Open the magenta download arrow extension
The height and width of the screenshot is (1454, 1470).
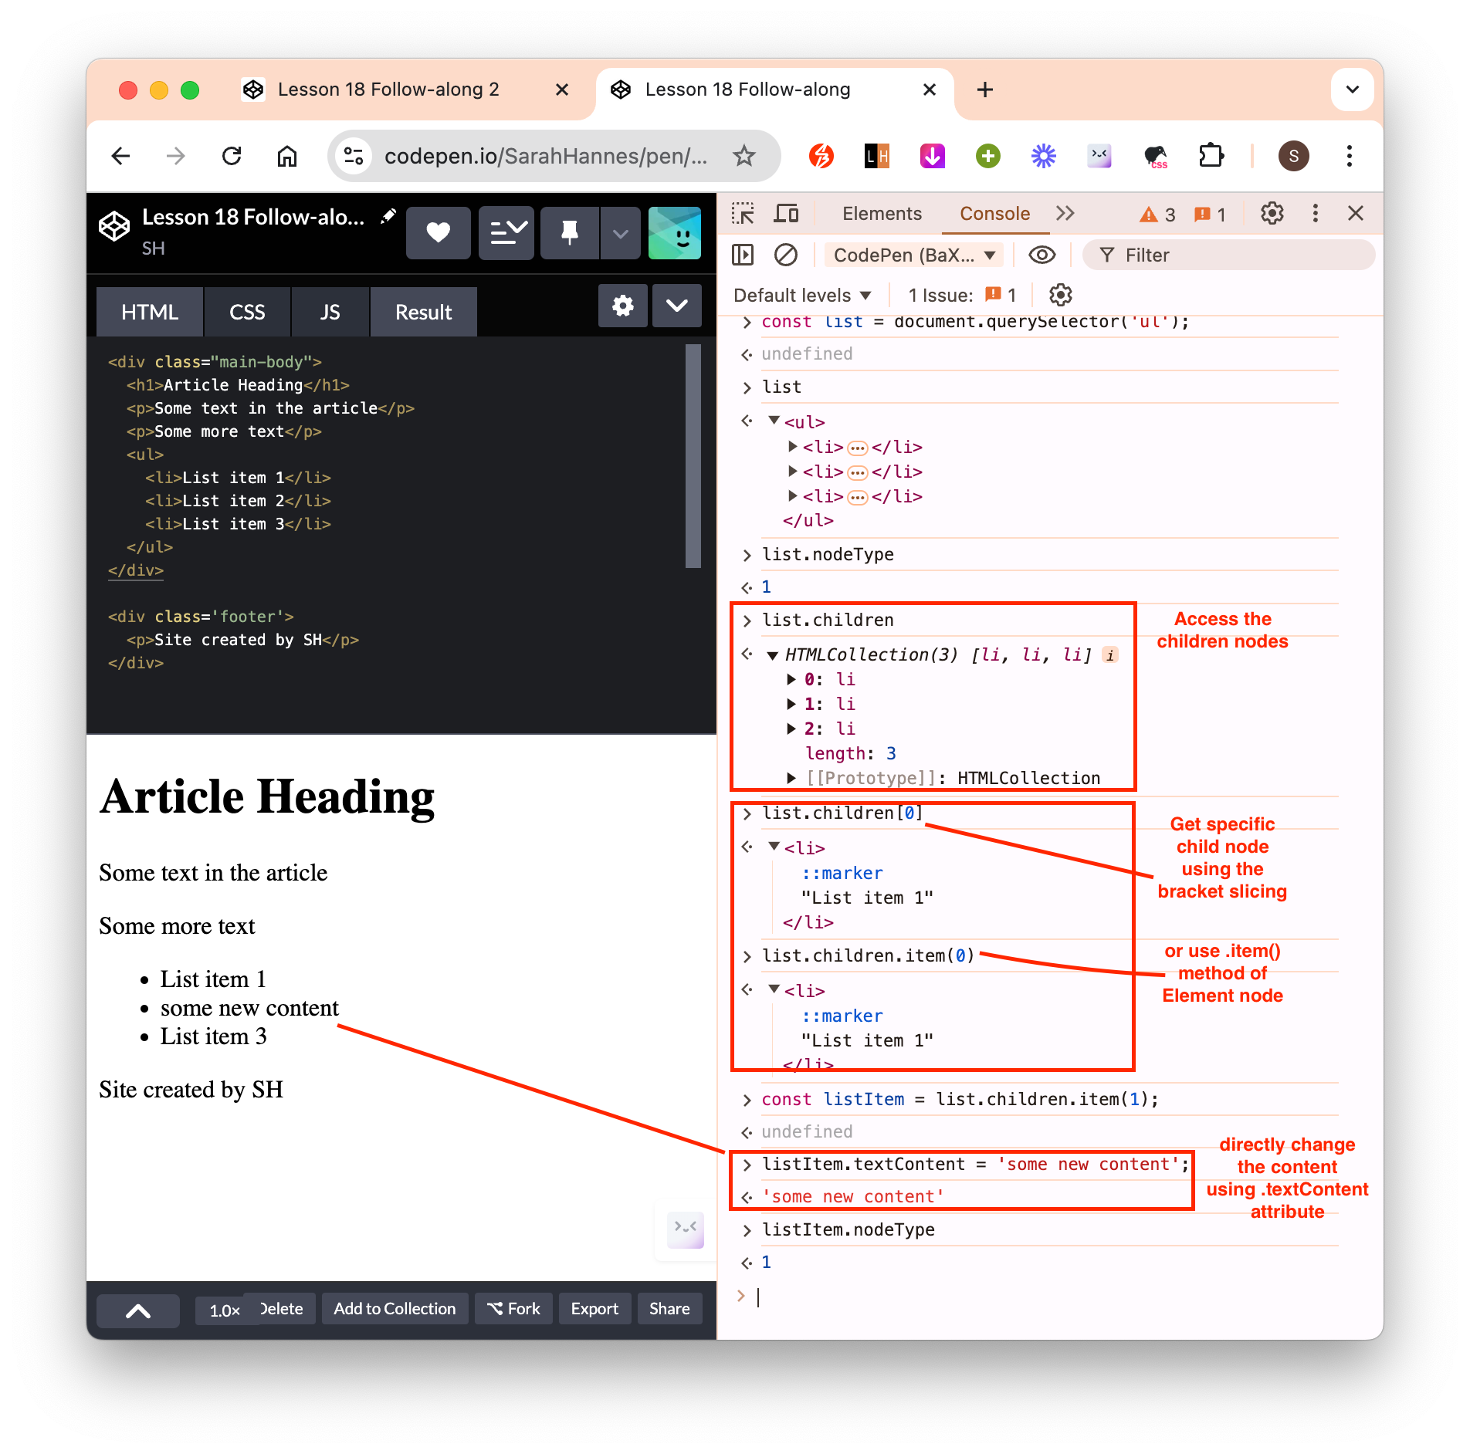tap(933, 157)
